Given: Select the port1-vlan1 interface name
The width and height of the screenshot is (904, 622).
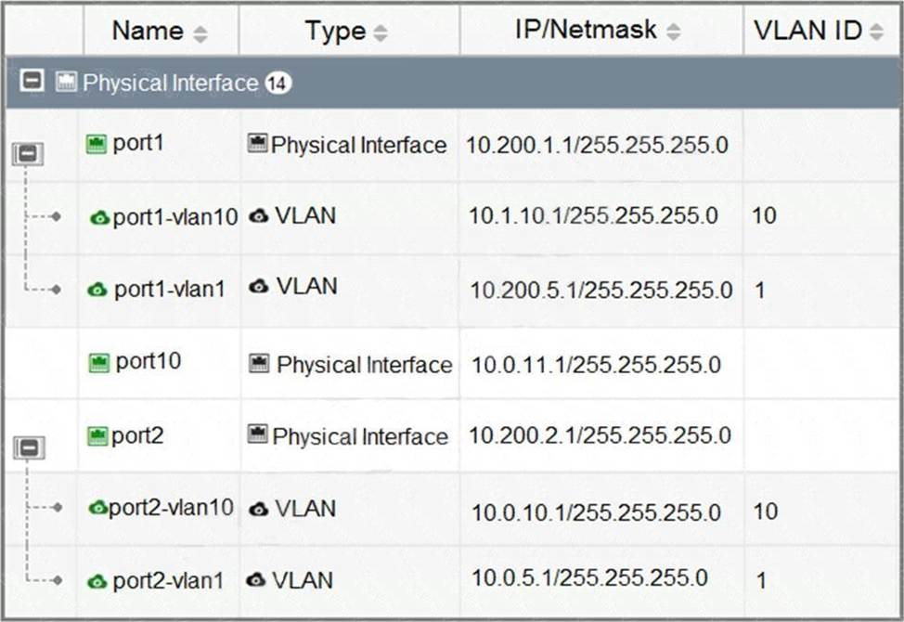Looking at the screenshot, I should pos(169,290).
